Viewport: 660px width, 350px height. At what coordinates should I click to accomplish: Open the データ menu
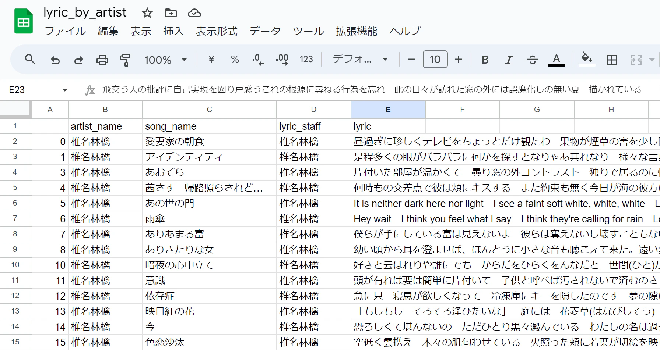265,31
